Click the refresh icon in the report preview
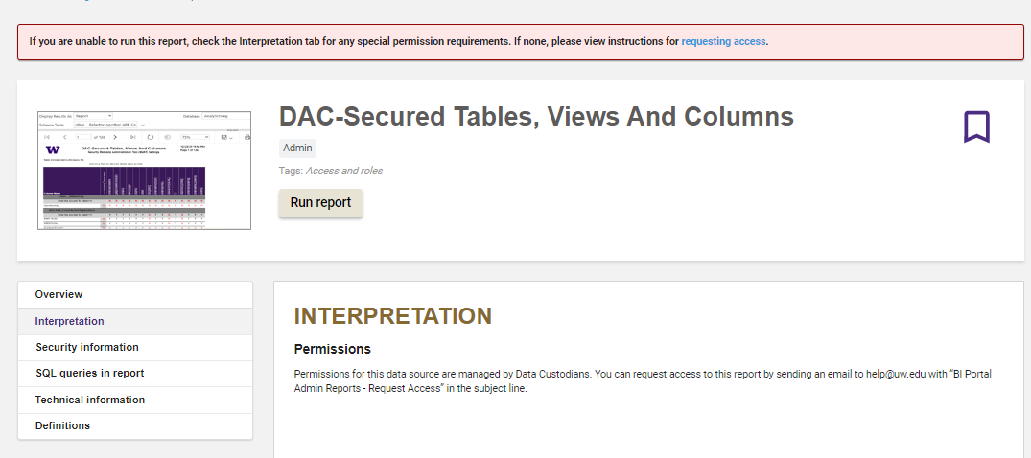The width and height of the screenshot is (1031, 458). (x=150, y=137)
